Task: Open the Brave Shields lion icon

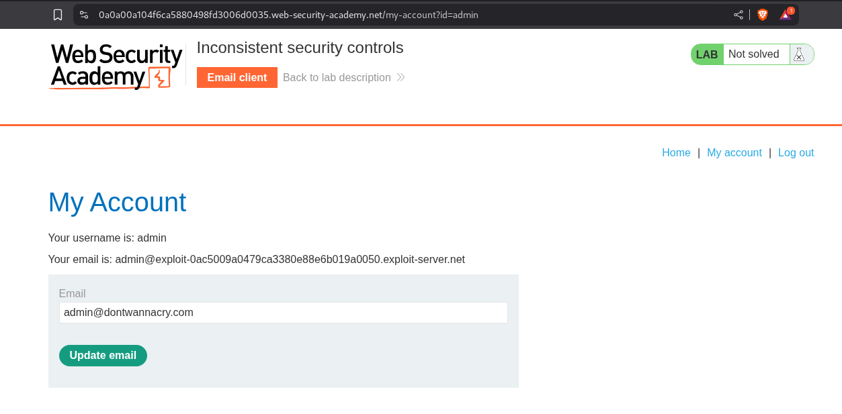Action: 763,15
